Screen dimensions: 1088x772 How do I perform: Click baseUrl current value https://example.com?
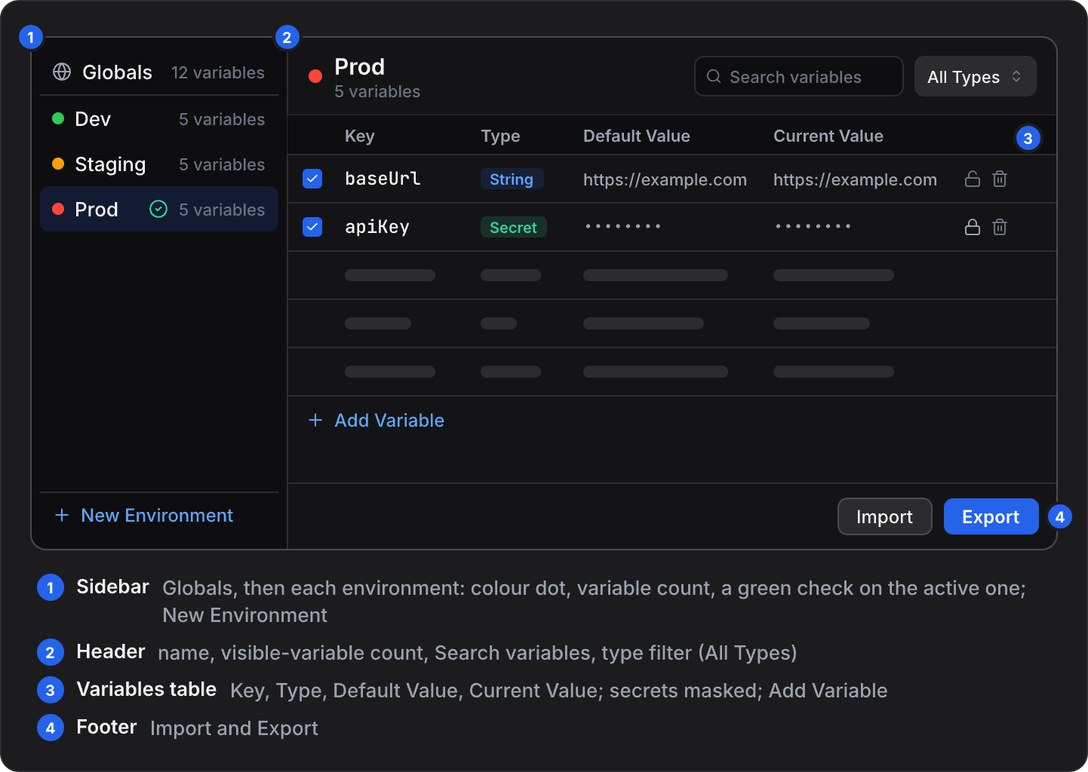855,179
